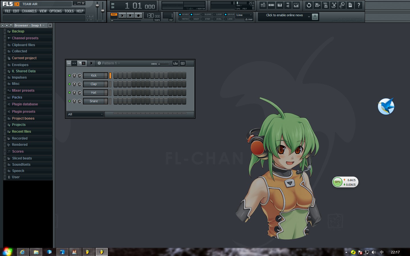The width and height of the screenshot is (410, 256).
Task: Open the Windows Start menu
Action: pyautogui.click(x=7, y=252)
